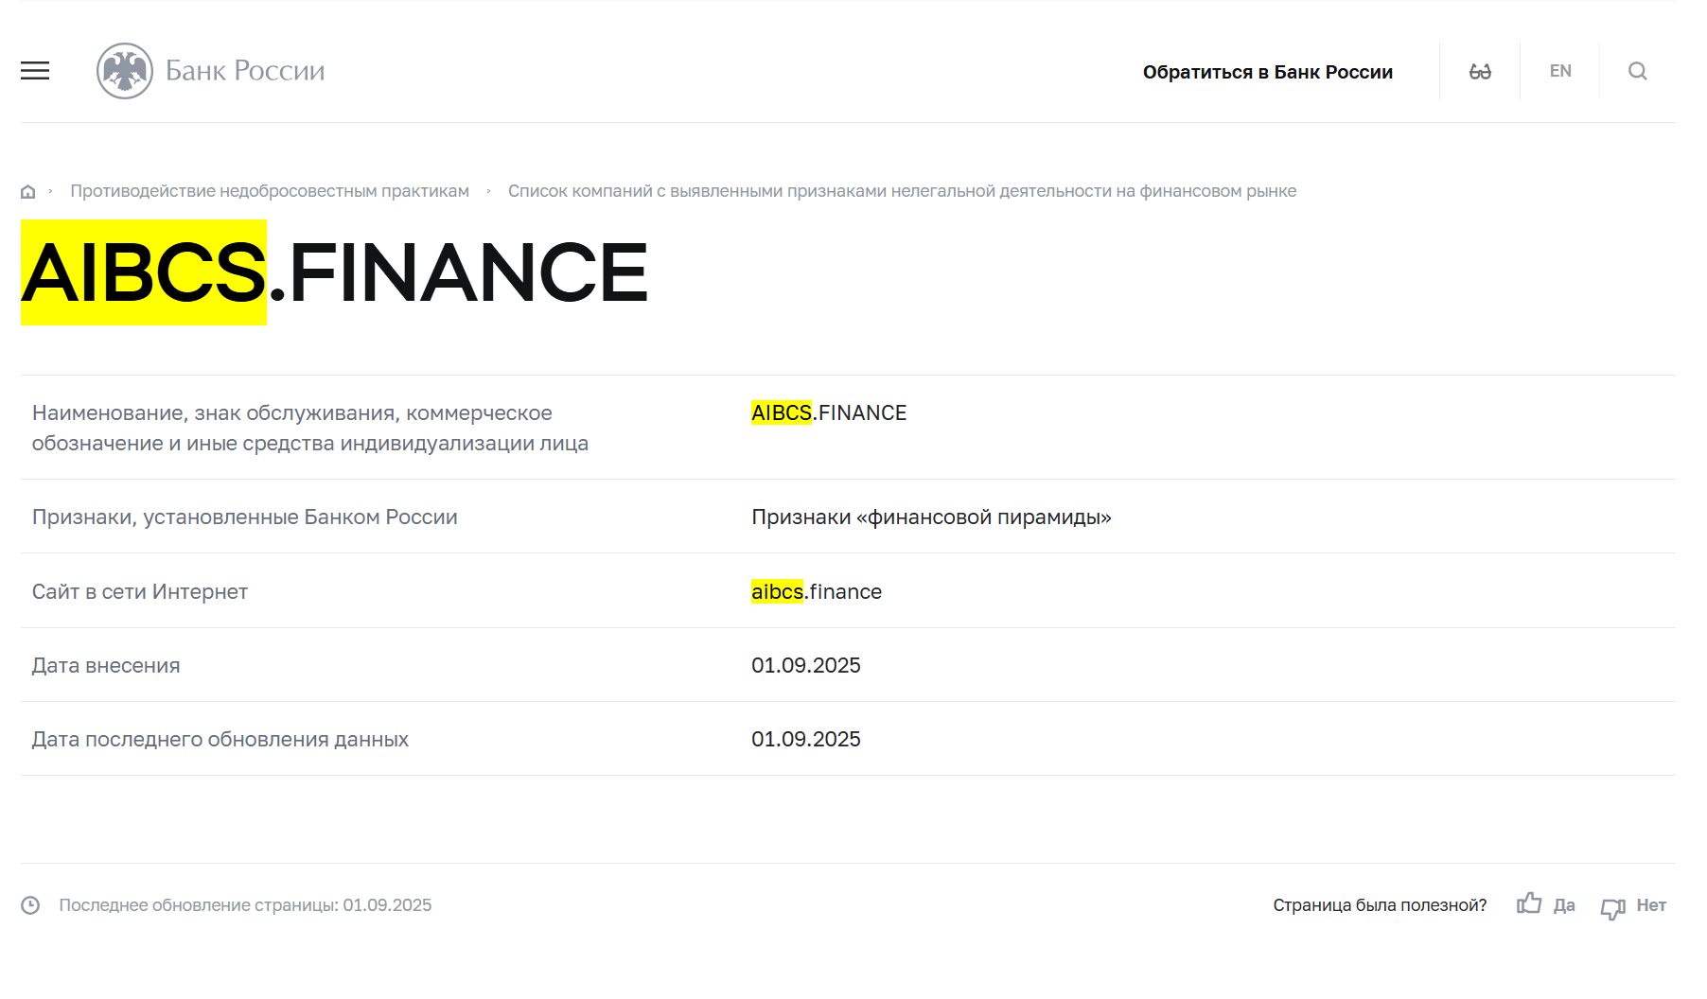
Task: Click the thumbs up icon
Action: point(1529,903)
